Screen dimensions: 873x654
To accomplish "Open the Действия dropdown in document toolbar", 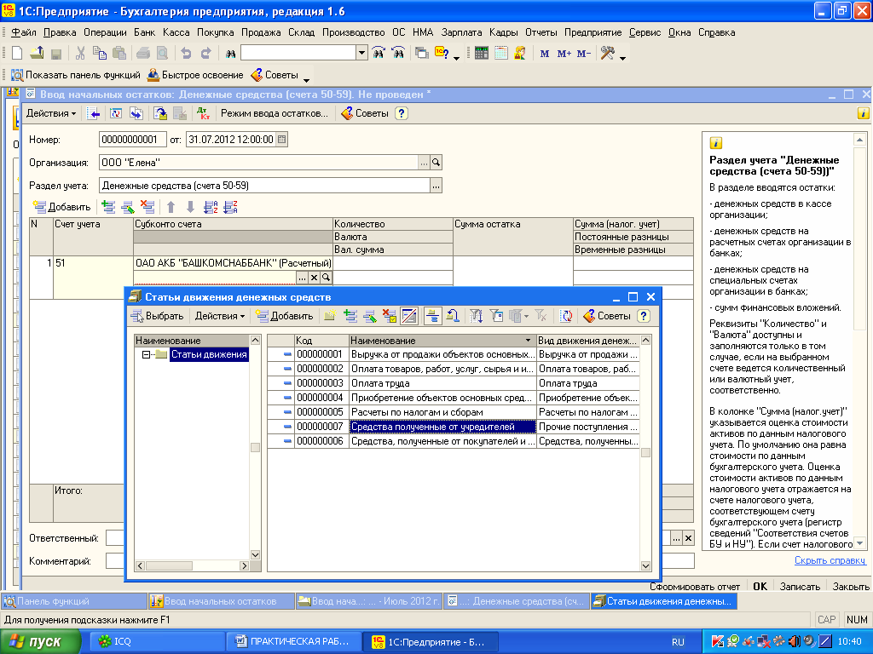I will pos(50,113).
